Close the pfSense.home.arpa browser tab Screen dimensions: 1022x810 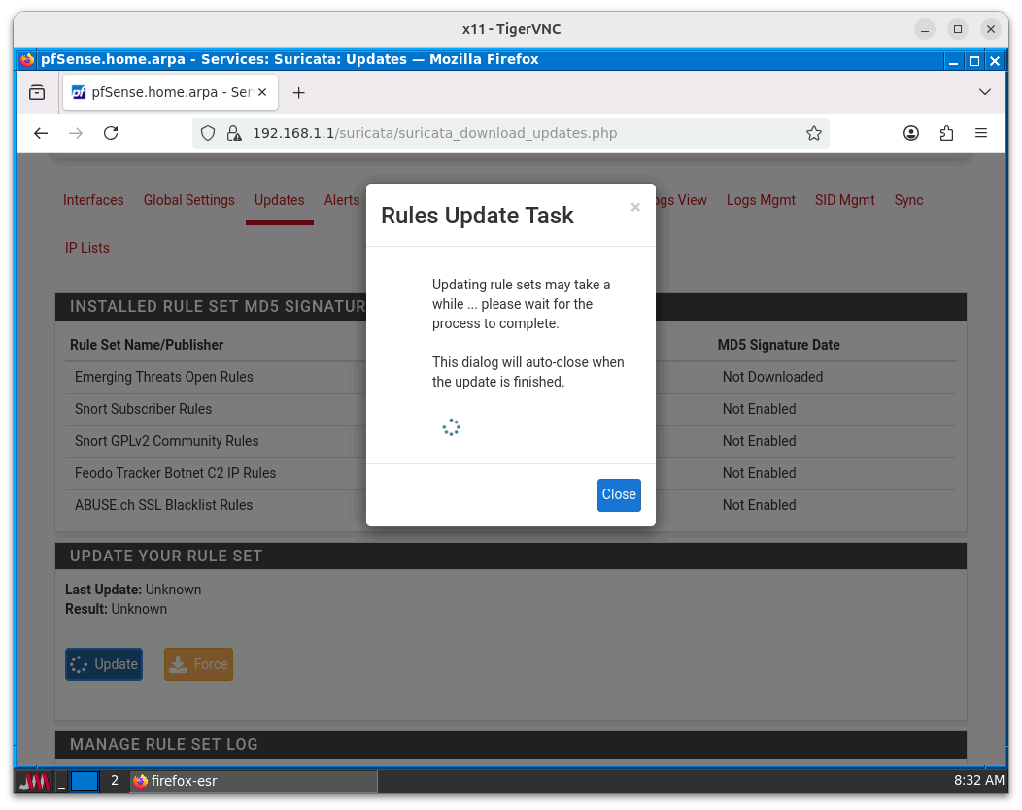262,92
